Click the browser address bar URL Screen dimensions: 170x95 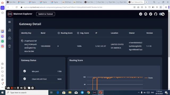[63, 7]
